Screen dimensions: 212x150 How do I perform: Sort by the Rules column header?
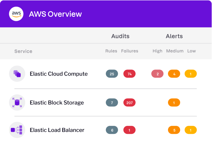coord(111,51)
